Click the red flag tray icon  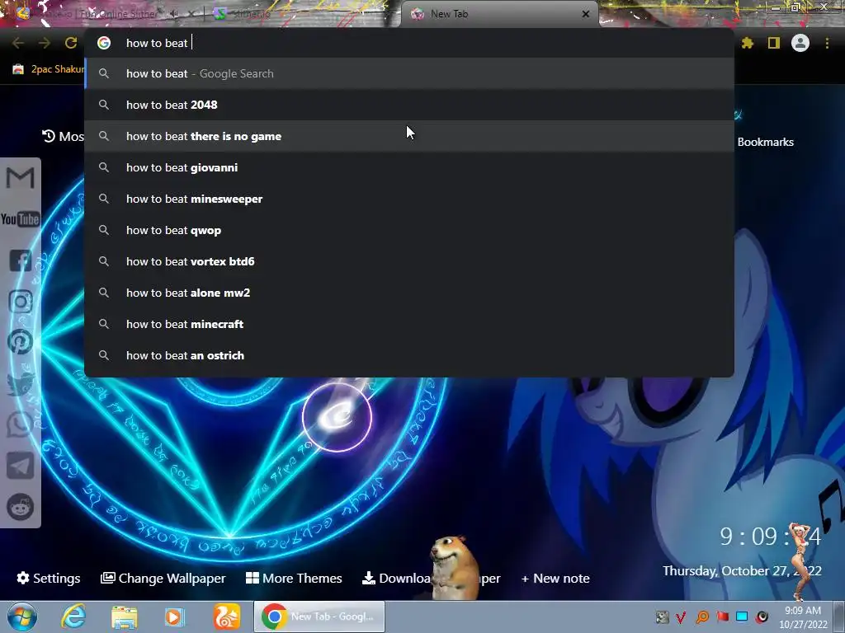(722, 617)
